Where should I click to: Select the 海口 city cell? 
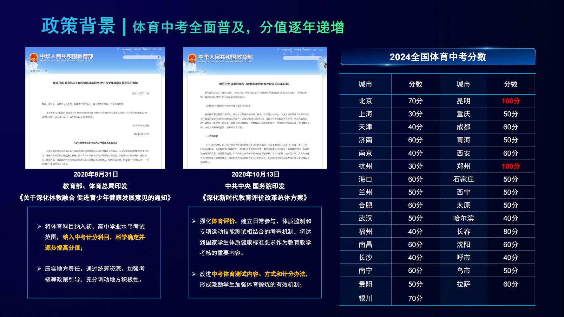pos(365,179)
